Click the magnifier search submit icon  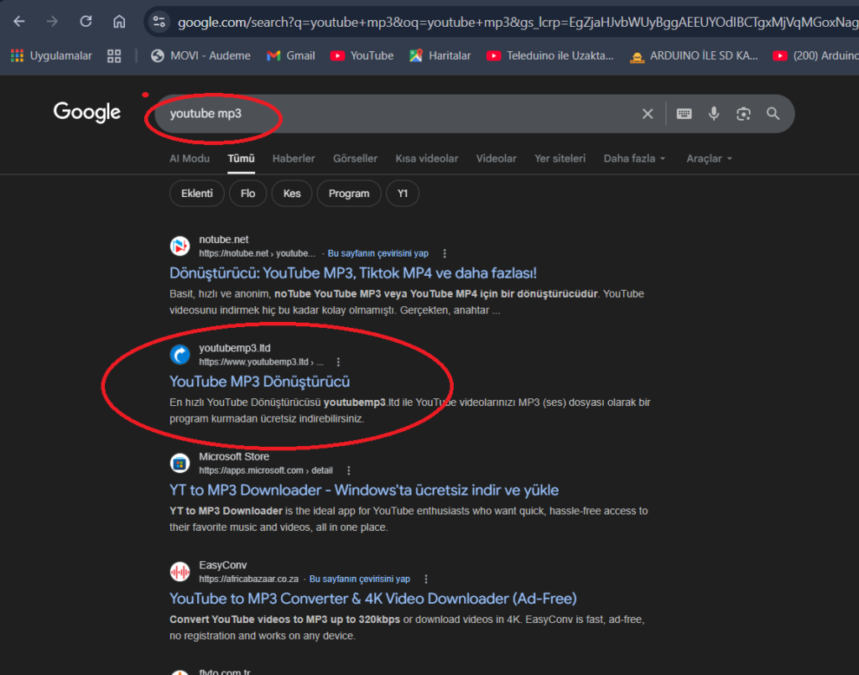pos(773,114)
